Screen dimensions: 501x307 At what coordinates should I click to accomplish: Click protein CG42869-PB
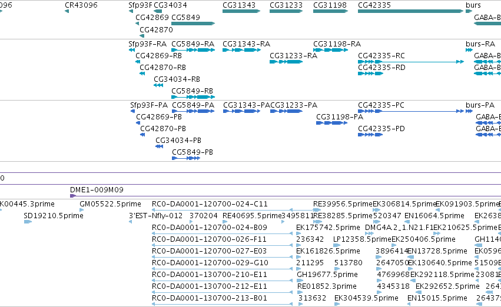(x=138, y=123)
